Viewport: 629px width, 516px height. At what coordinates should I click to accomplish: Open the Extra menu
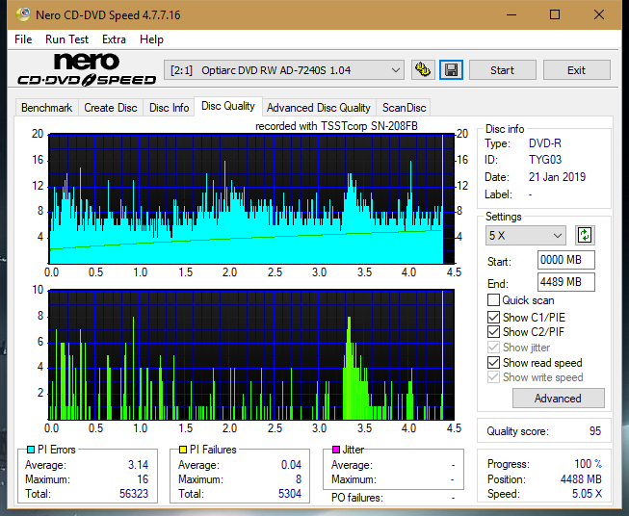(114, 39)
